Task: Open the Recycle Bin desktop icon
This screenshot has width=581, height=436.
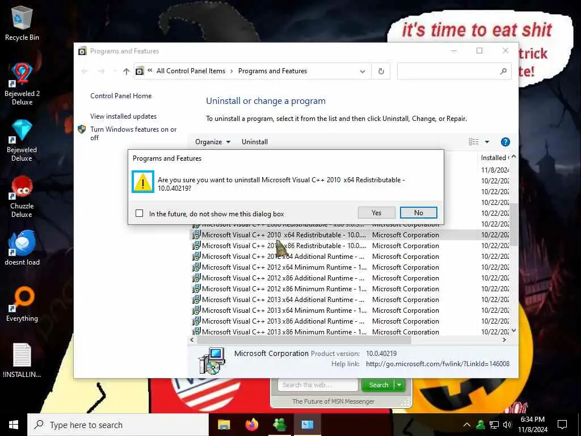Action: coord(22,23)
